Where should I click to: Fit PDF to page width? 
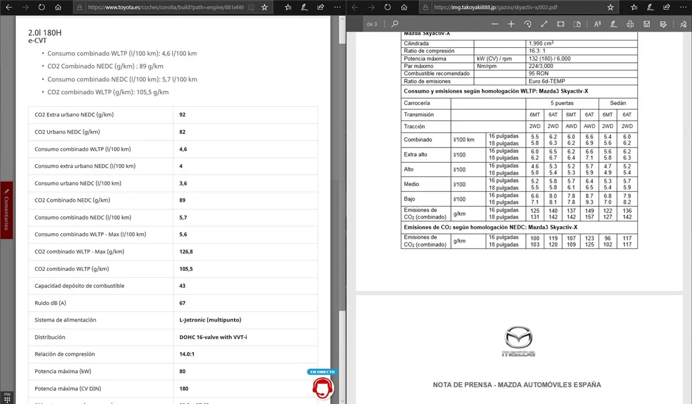[544, 24]
